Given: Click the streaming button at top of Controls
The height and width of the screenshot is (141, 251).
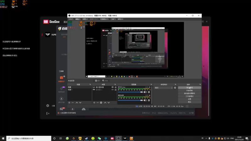Looking at the screenshot, I should click(190, 88).
